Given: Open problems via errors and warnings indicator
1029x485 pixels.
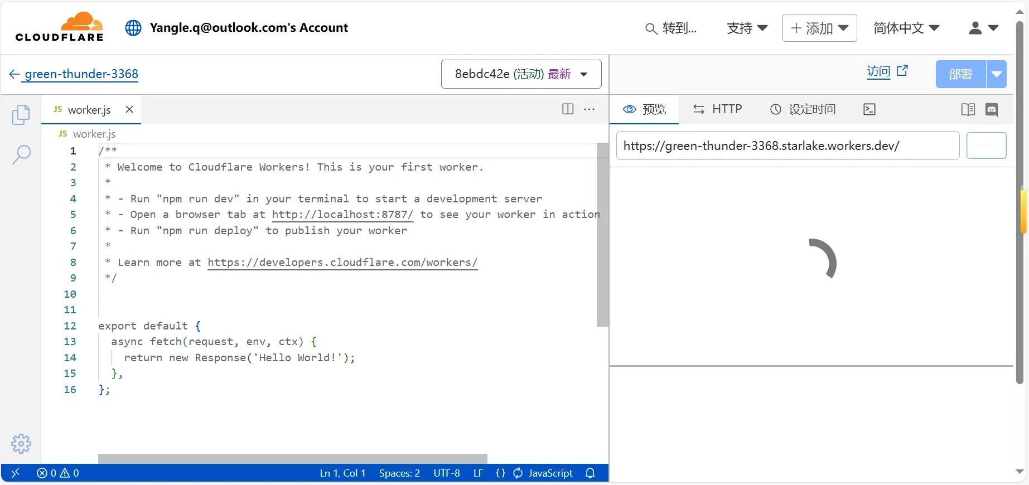Looking at the screenshot, I should pos(58,473).
